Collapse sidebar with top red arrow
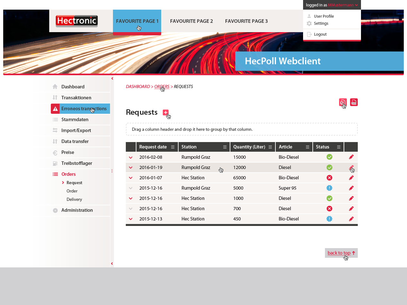Screen dimensions: 407x305 click(x=112, y=78)
